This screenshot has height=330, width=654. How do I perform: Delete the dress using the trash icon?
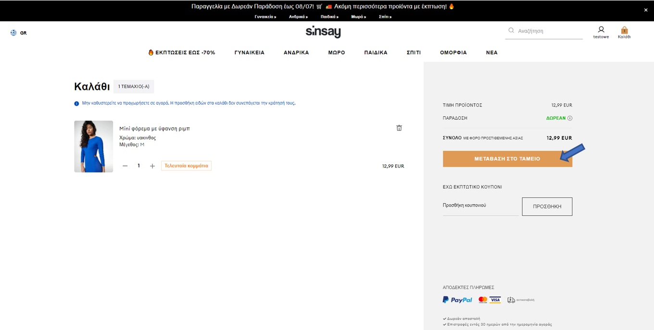pos(399,128)
